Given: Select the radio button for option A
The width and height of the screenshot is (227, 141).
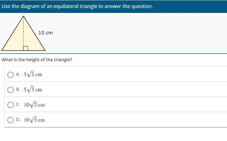Looking at the screenshot, I should pos(11,75).
